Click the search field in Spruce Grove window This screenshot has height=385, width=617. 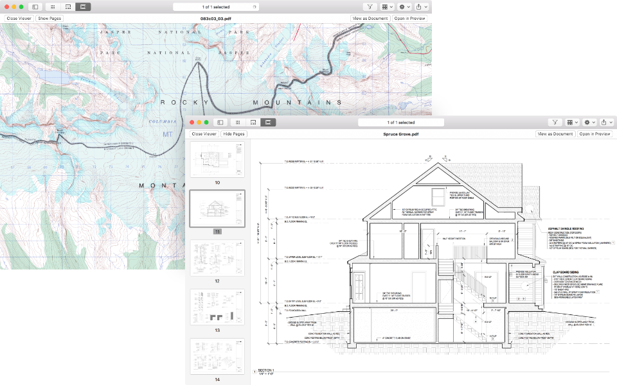402,122
